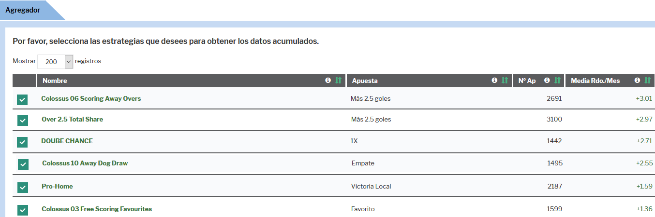Toggle Colossus 03 Free Scoring Favourites checkbox
The height and width of the screenshot is (217, 655).
22,210
